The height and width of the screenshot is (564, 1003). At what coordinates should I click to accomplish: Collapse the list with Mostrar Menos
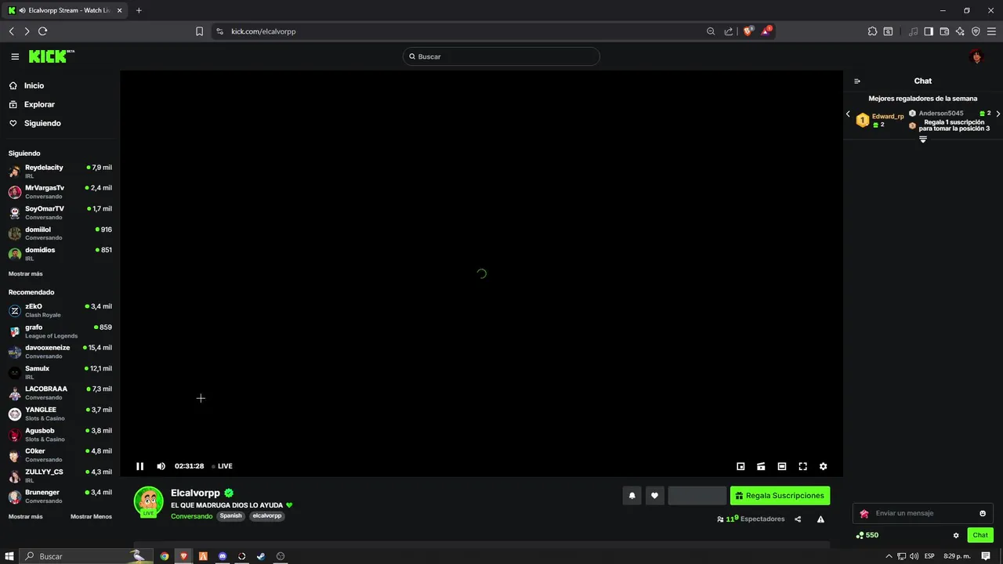coord(91,517)
